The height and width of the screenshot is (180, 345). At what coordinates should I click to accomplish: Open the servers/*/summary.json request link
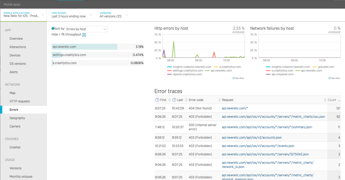click(267, 127)
